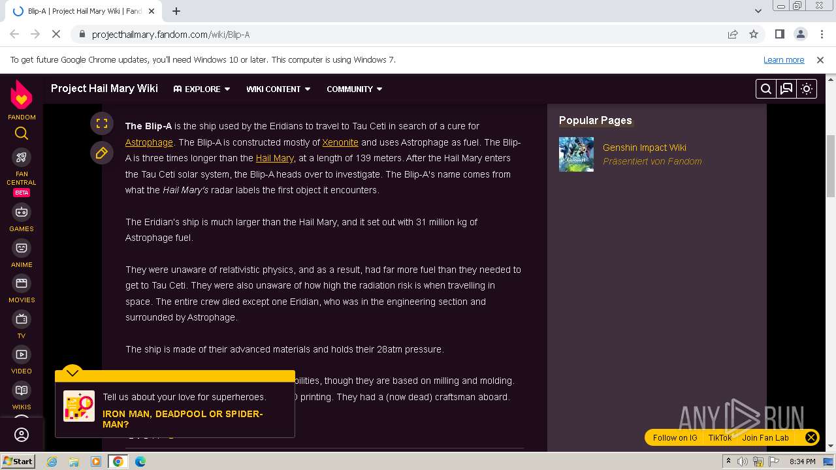Screen dimensions: 836x470
Task: Follow the Xenonite link
Action: (340, 142)
